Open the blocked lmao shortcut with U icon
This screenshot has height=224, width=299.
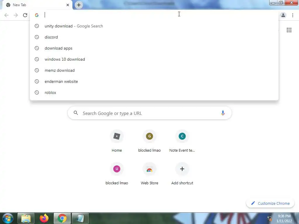pyautogui.click(x=117, y=174)
